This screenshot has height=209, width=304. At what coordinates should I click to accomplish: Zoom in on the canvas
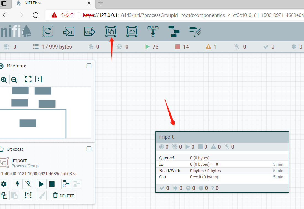[x=4, y=80]
